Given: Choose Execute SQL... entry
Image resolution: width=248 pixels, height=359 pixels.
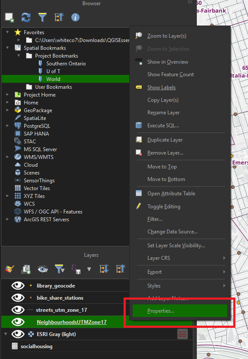Looking at the screenshot, I should pyautogui.click(x=180, y=126).
